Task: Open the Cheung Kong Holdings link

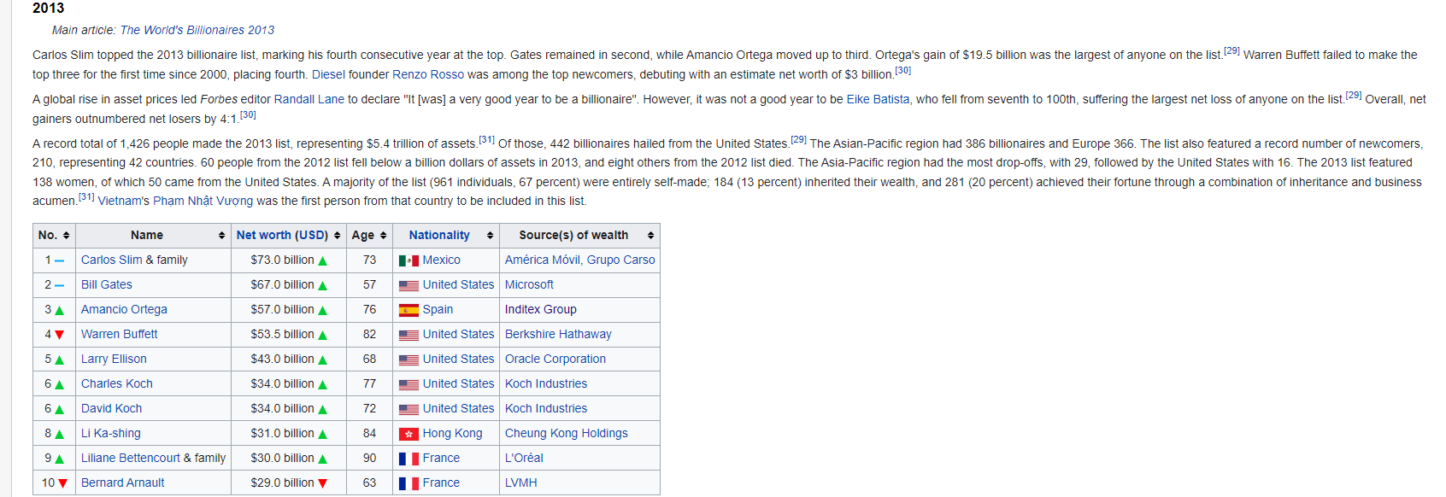Action: point(567,433)
